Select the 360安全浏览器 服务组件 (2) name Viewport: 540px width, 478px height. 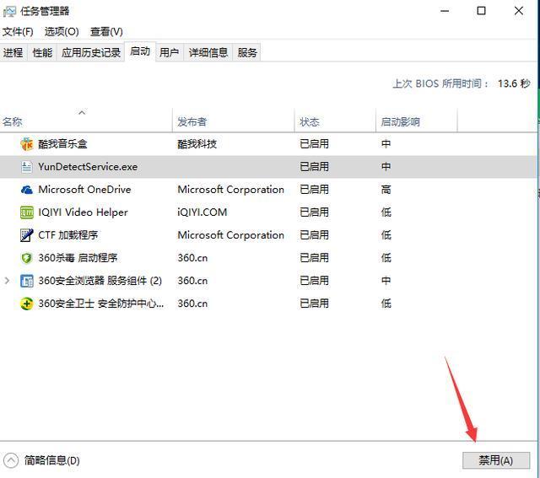[x=100, y=281]
